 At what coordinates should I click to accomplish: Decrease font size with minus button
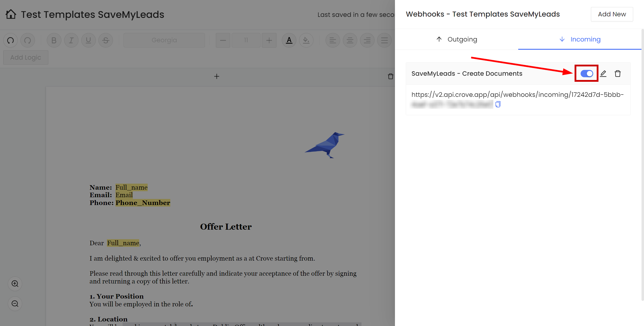[223, 40]
